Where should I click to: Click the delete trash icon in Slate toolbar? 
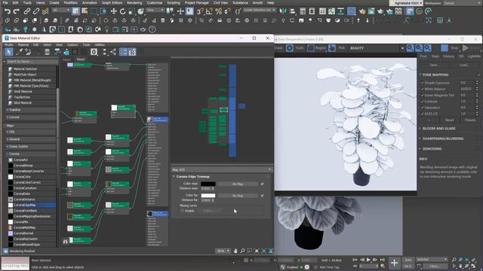pos(47,52)
